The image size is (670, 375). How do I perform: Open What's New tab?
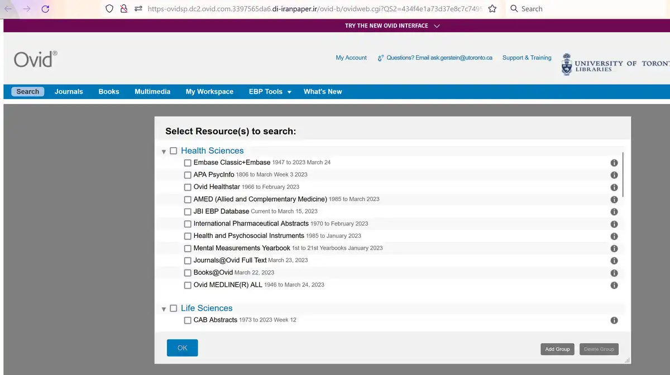[323, 92]
